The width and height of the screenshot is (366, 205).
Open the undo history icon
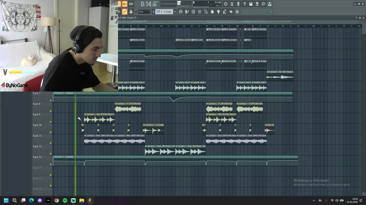tap(226, 4)
